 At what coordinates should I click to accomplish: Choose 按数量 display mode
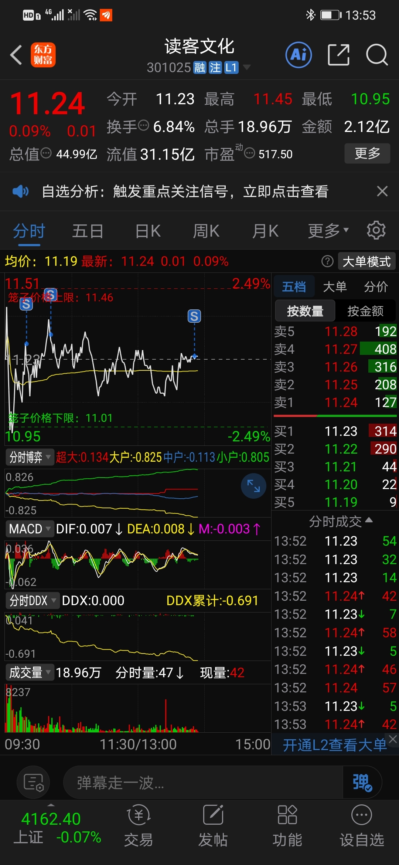(305, 311)
